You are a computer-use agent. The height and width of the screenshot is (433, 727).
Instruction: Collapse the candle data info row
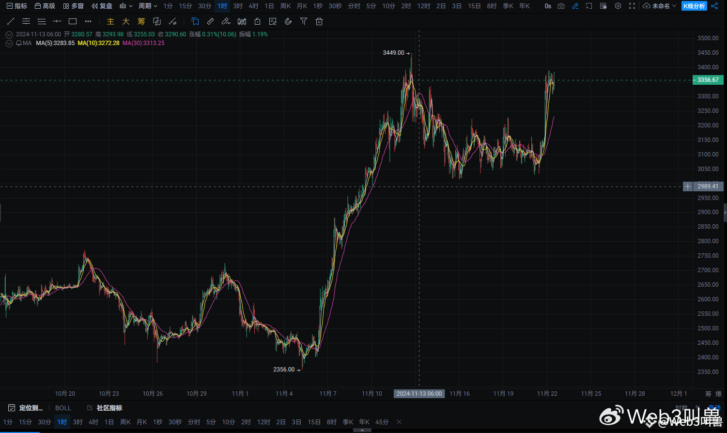[9, 34]
